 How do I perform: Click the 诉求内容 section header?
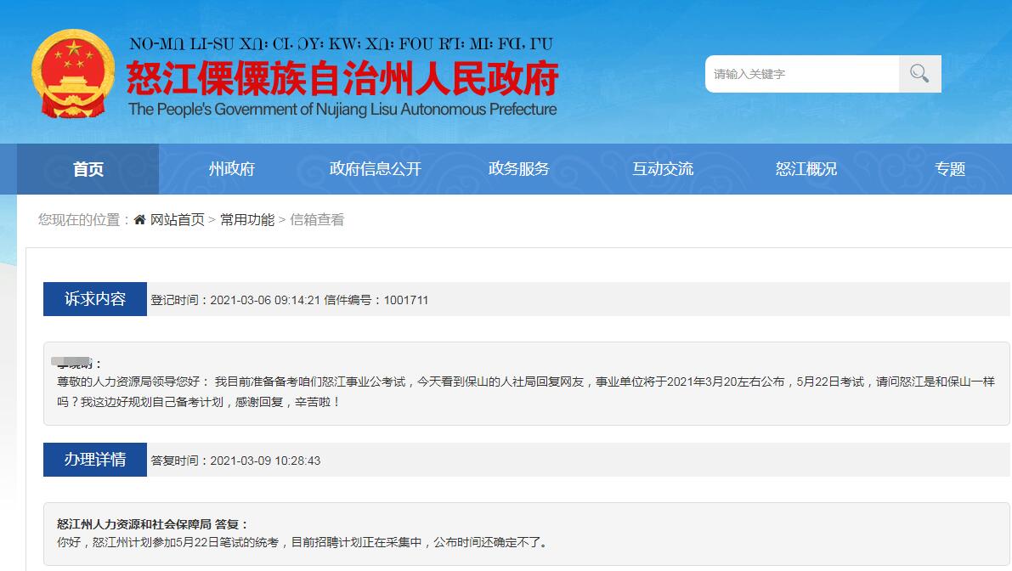point(95,299)
